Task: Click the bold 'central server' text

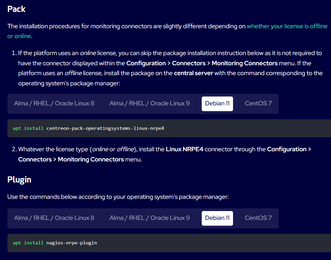Action: click(193, 73)
